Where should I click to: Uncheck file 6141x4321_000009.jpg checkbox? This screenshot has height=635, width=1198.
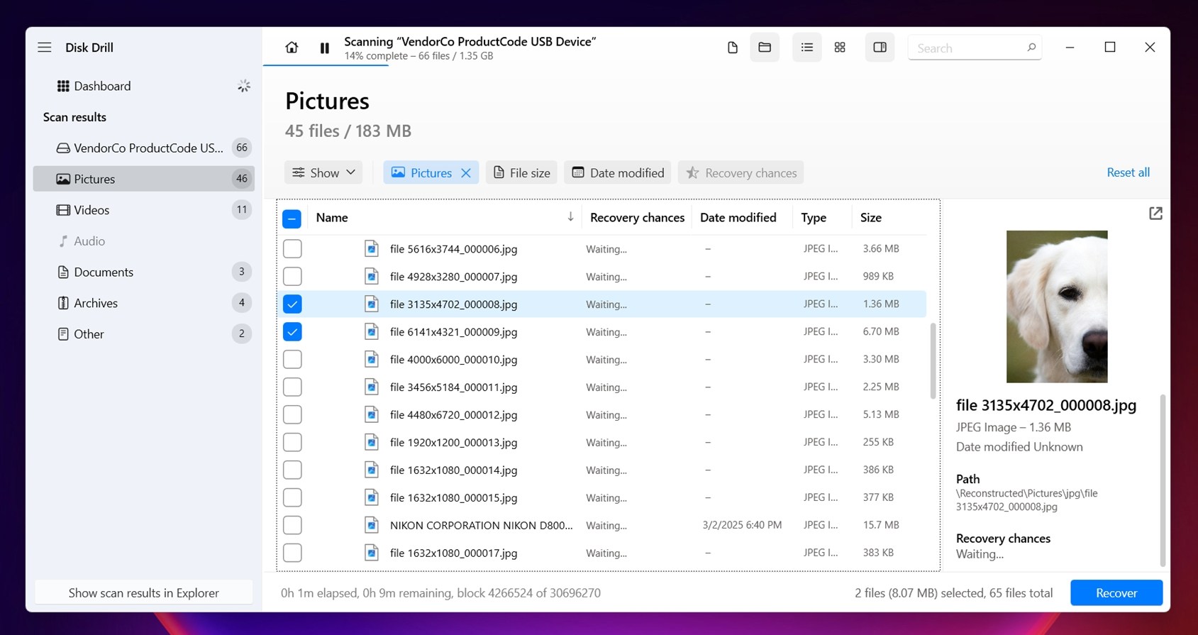[x=292, y=332]
